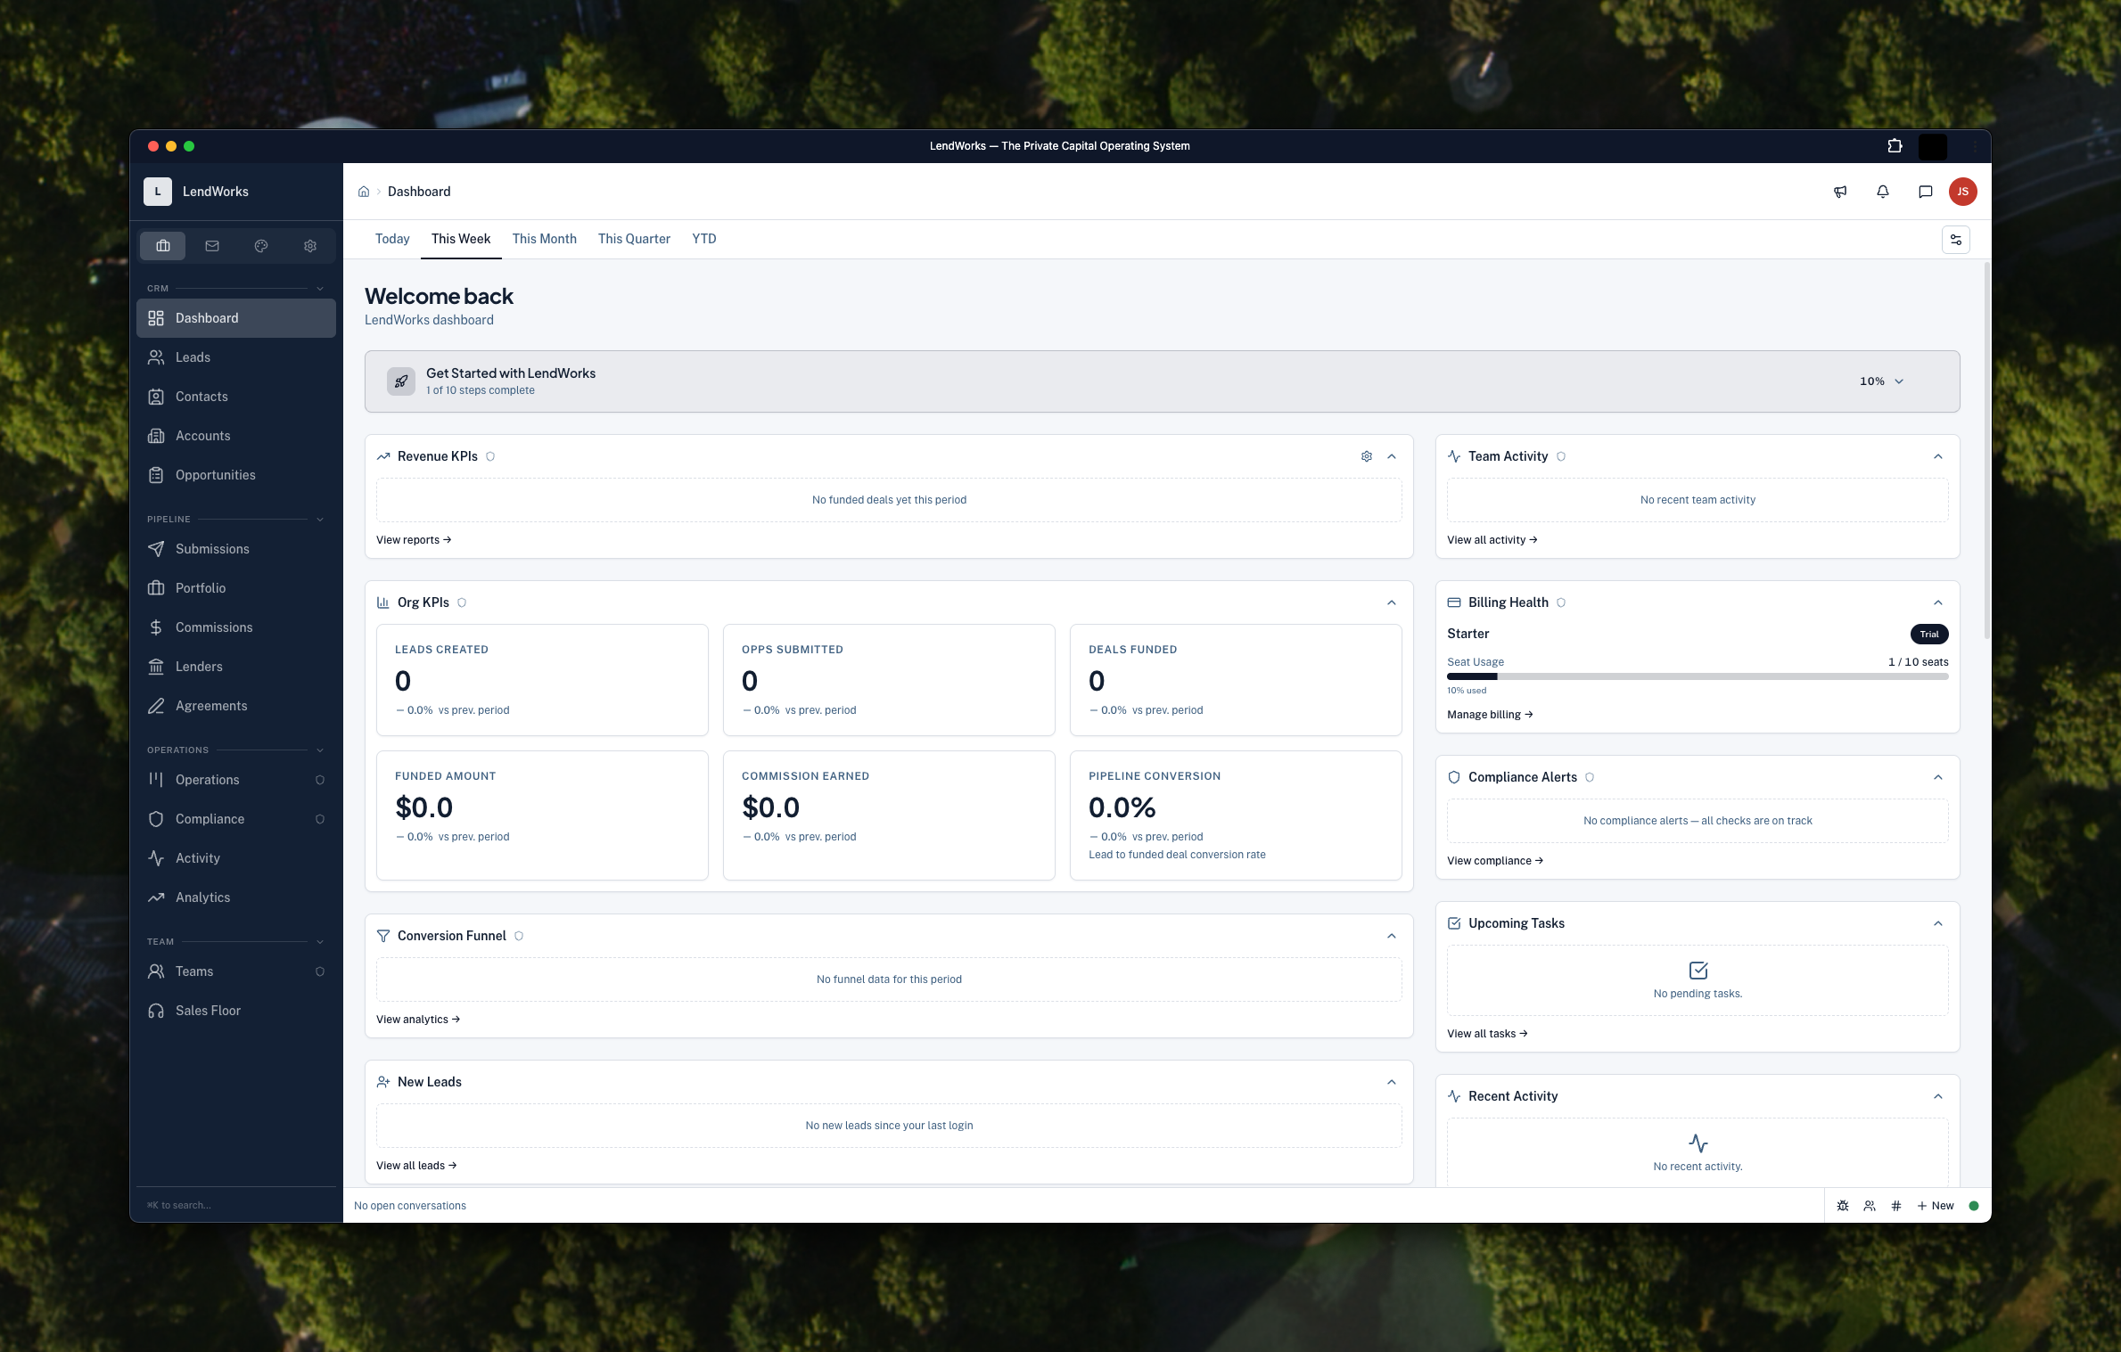Screen dimensions: 2121x1352
Task: Switch to the YTD tab
Action: (704, 239)
